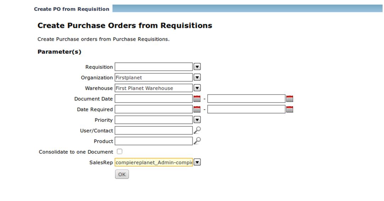Enable Consolidate to one Document checkbox
This screenshot has width=384, height=201.
point(120,151)
